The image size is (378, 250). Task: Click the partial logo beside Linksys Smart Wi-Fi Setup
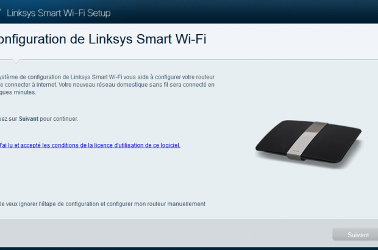[1, 10]
